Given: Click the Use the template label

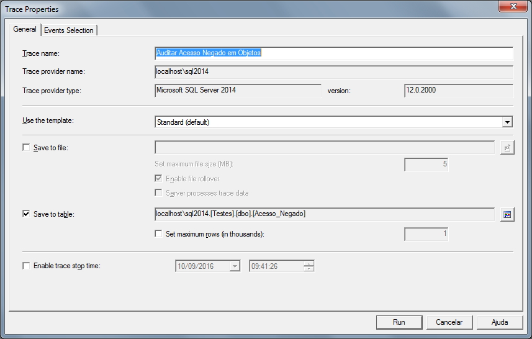Looking at the screenshot, I should pyautogui.click(x=48, y=121).
